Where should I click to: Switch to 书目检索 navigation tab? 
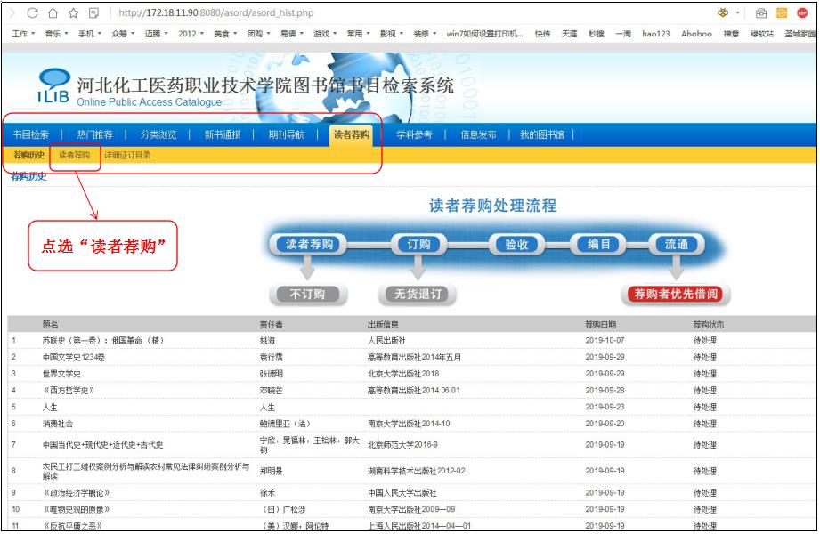tap(31, 135)
